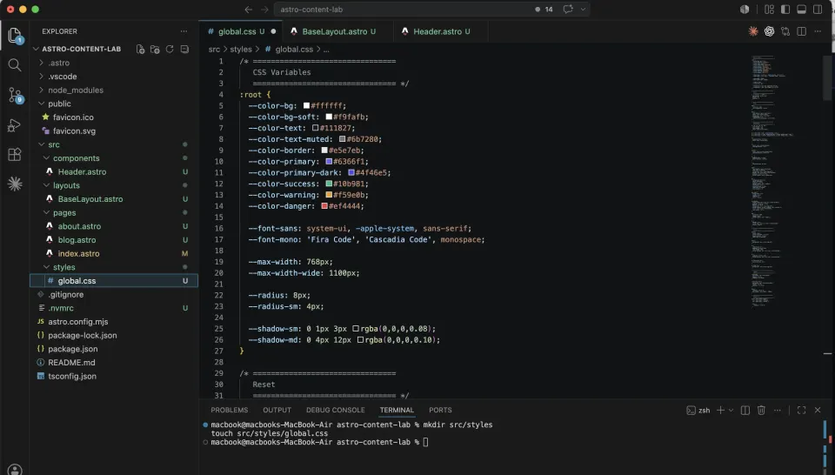Switch to the BaseLayout.astro editor tab

[x=338, y=31]
